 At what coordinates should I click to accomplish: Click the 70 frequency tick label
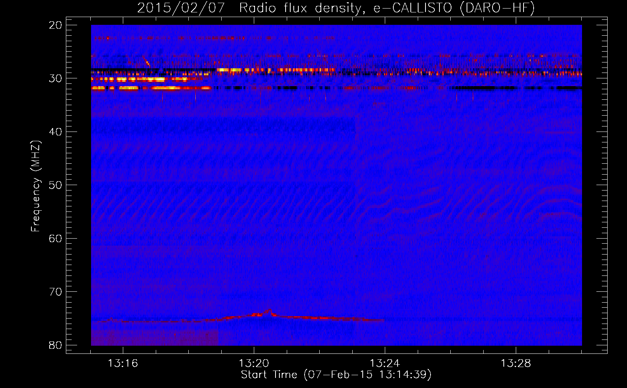[55, 292]
